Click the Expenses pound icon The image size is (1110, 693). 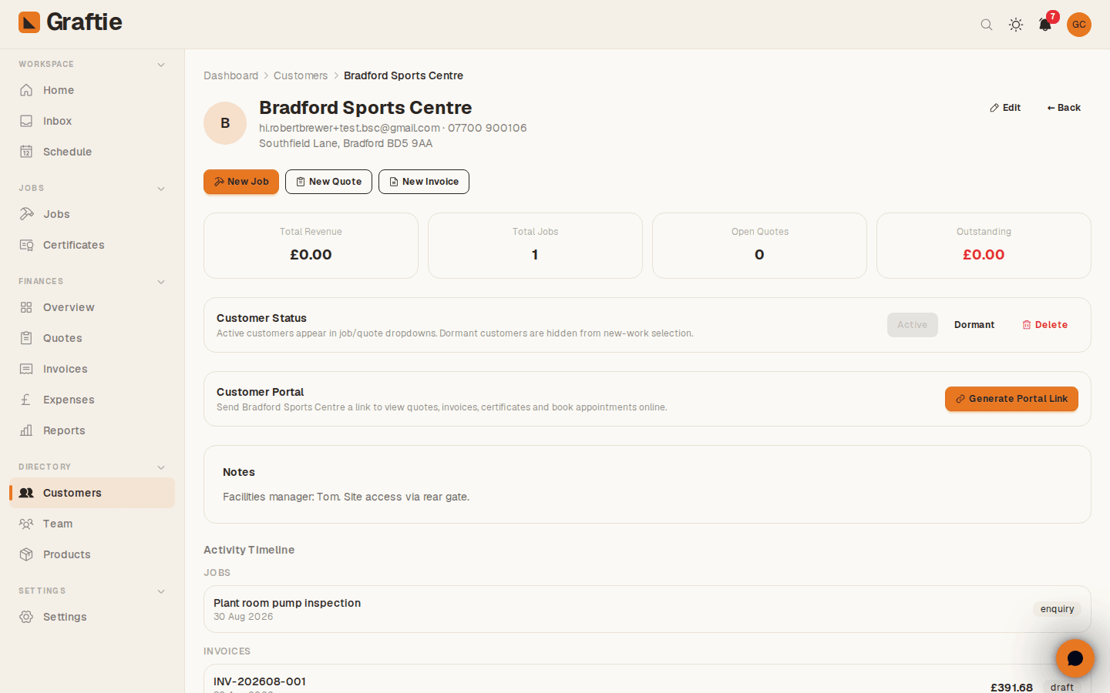coord(26,400)
